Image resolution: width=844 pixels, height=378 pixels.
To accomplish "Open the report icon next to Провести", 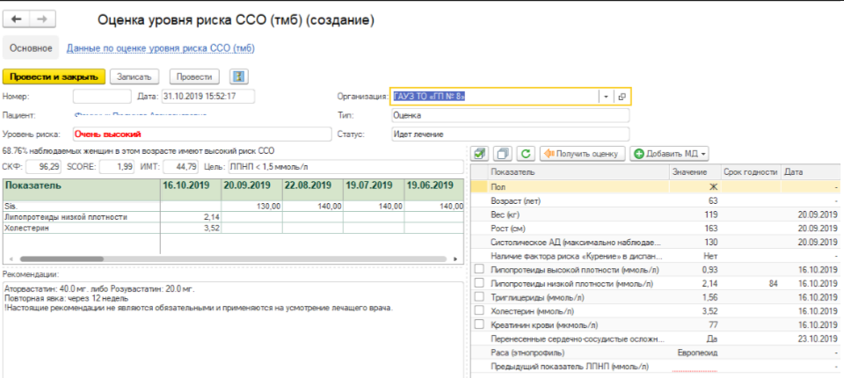I will click(238, 77).
